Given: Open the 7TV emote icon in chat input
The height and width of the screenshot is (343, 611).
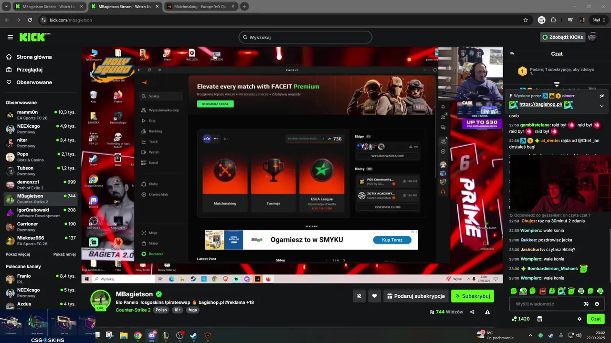Looking at the screenshot, I should [x=586, y=304].
